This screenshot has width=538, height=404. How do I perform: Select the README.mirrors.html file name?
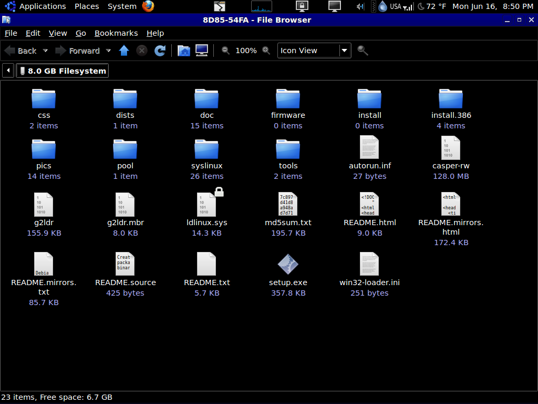(451, 227)
